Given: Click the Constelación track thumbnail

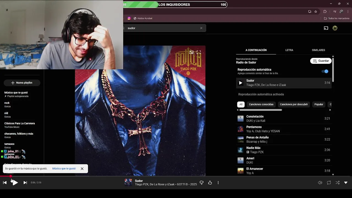Looking at the screenshot, I should click(241, 119).
